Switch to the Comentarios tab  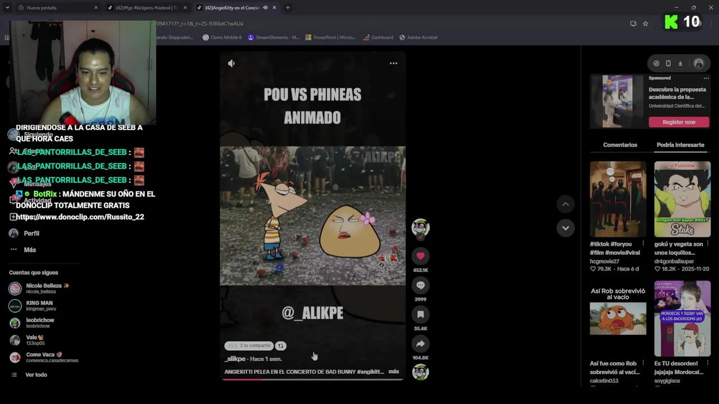(x=620, y=145)
